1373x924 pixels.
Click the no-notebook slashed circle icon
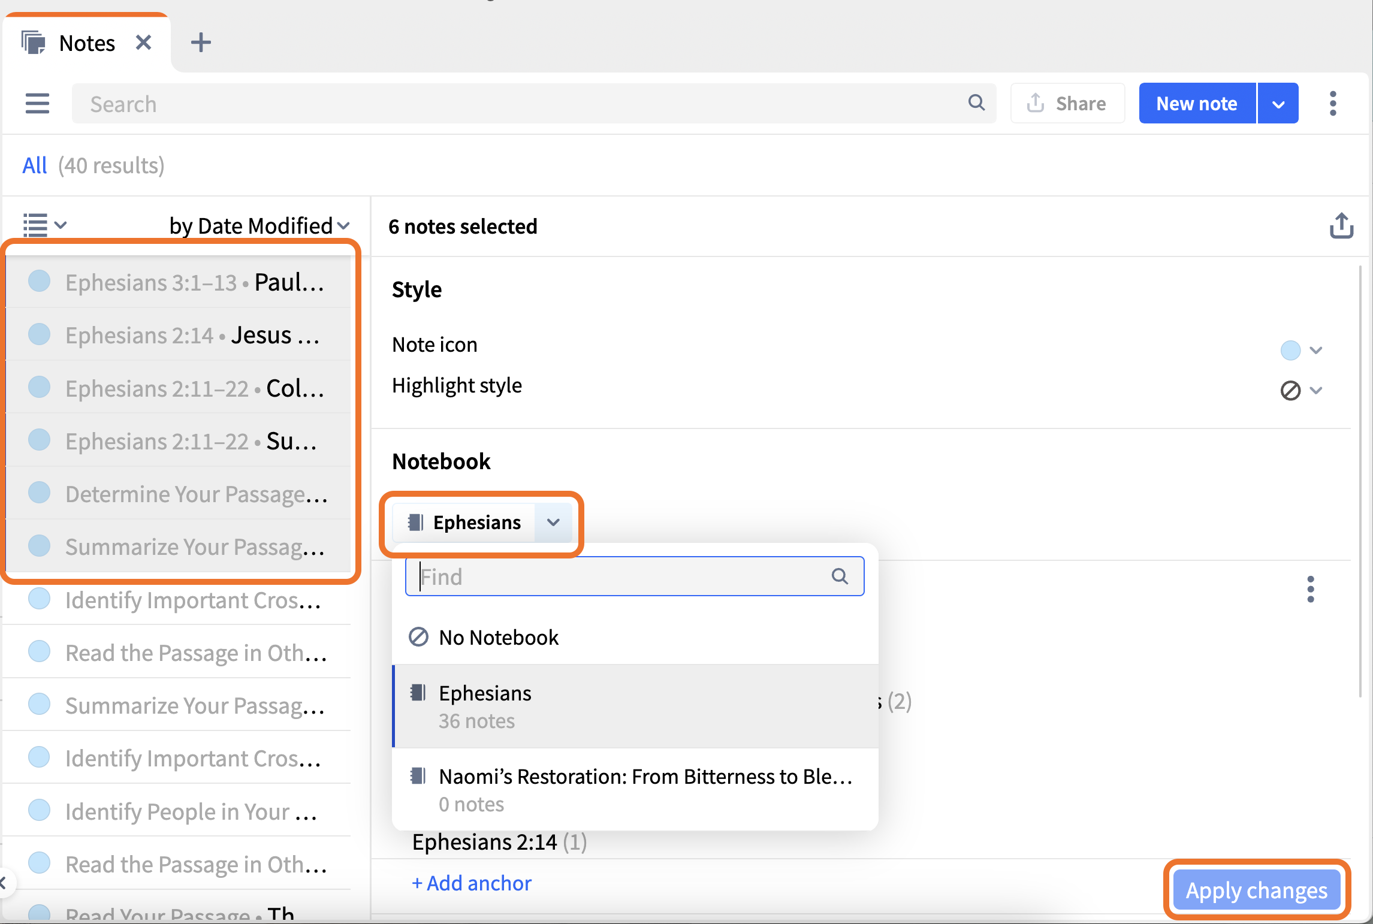click(x=418, y=637)
